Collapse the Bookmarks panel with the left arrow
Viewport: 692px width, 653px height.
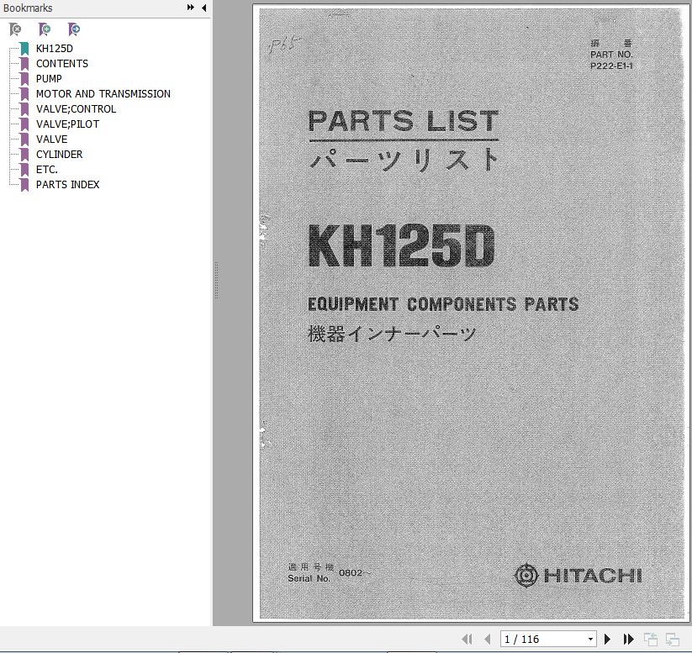[x=203, y=8]
